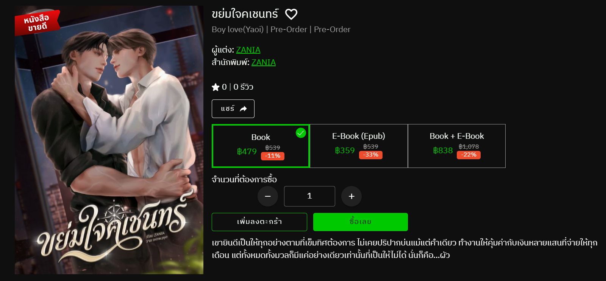Click the share arrow icon
606x281 pixels.
tap(243, 109)
